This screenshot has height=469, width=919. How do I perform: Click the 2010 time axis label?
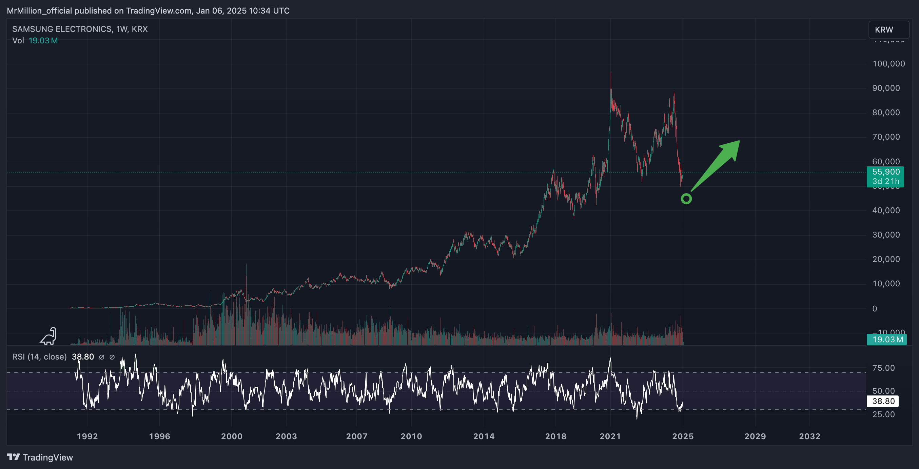411,436
